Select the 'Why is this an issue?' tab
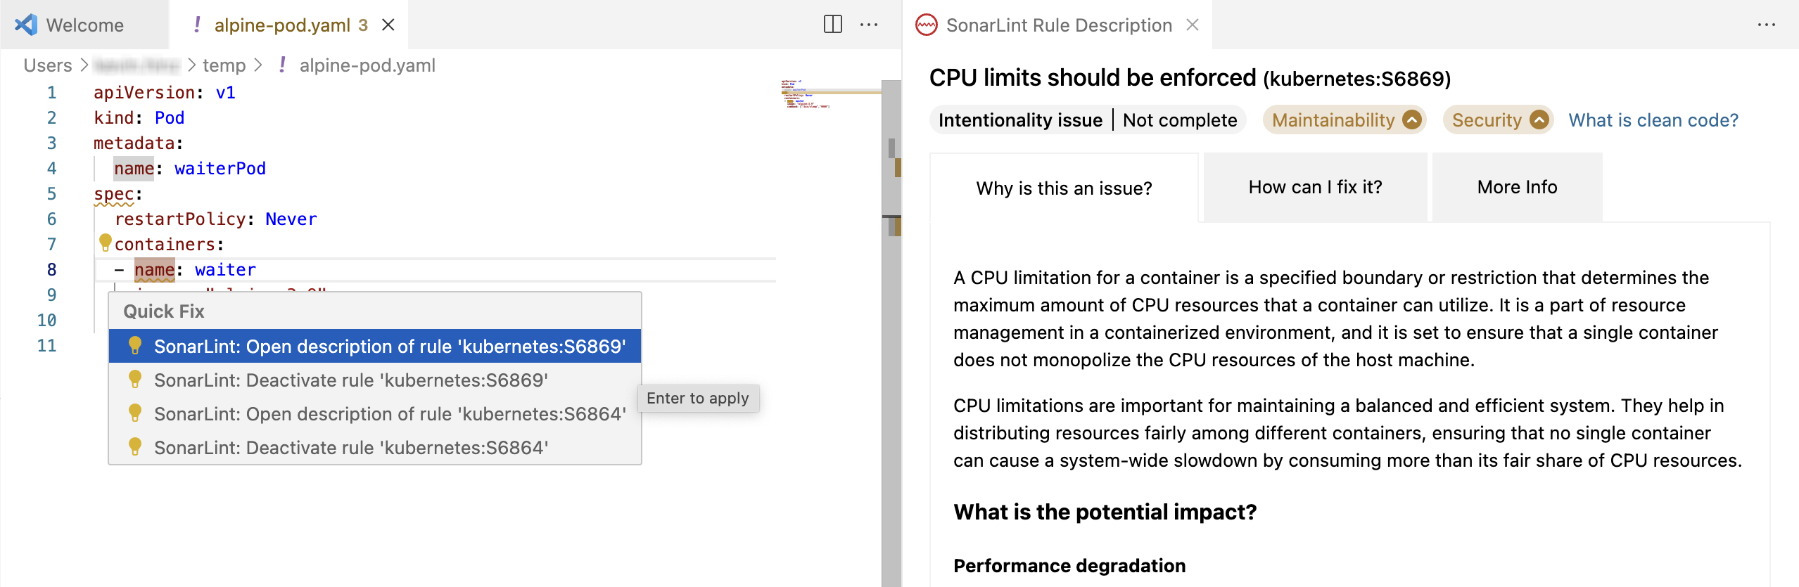 [x=1064, y=188]
